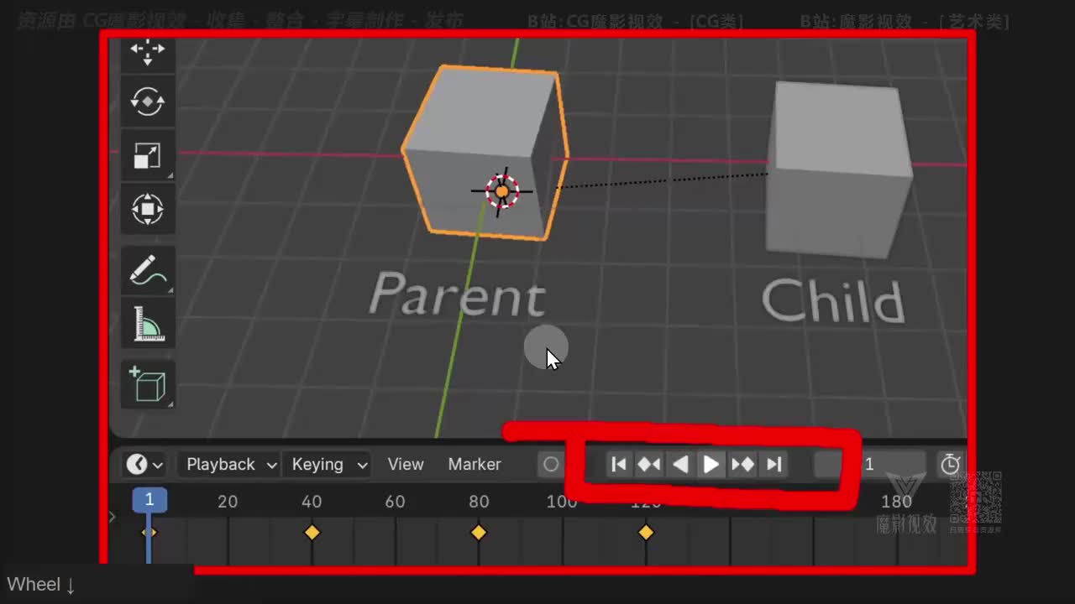Click frame 180 on the timeline ruler
This screenshot has width=1075, height=604.
pyautogui.click(x=896, y=501)
